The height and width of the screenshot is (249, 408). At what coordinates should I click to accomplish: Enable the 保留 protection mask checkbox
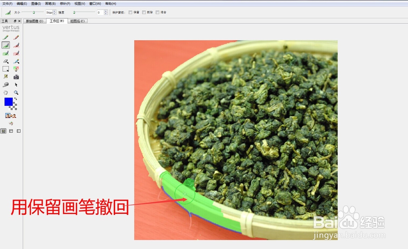131,12
